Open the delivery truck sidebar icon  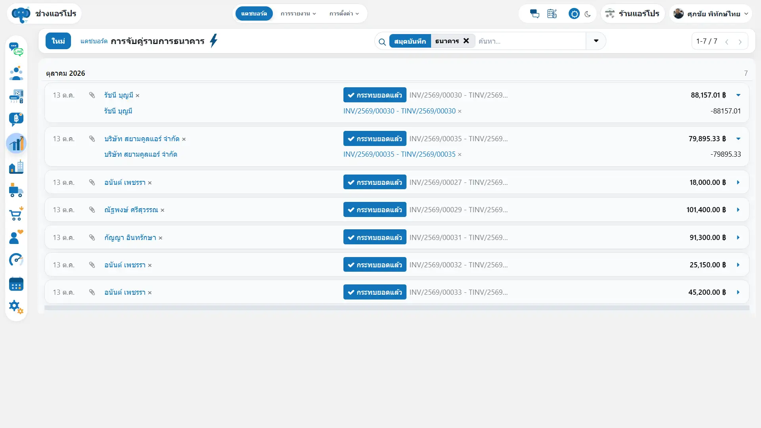click(16, 190)
